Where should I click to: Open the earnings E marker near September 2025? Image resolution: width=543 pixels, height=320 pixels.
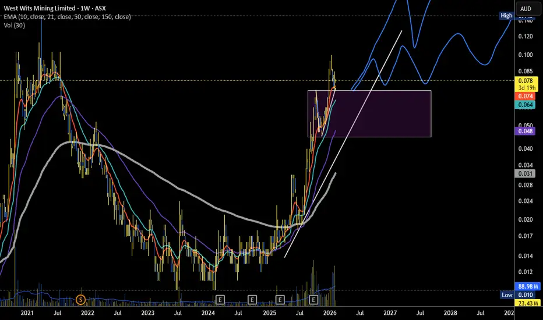[x=313, y=300]
